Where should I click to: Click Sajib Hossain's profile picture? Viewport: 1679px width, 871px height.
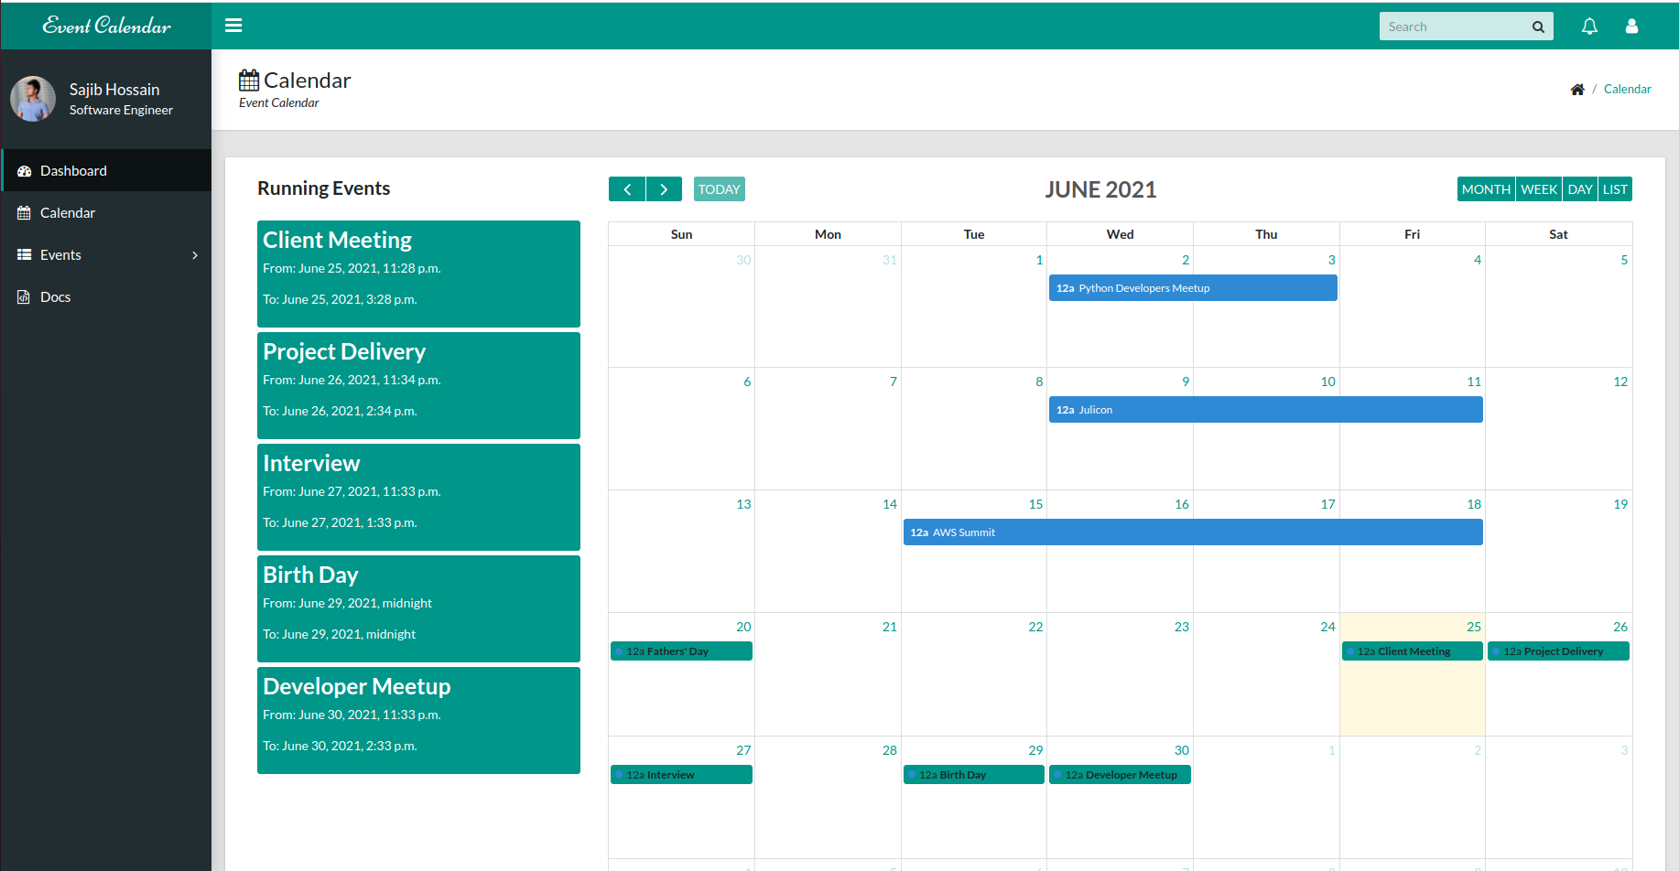point(33,98)
